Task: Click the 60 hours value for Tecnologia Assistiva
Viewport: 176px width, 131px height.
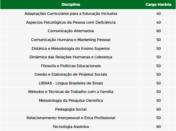Action: point(158,127)
